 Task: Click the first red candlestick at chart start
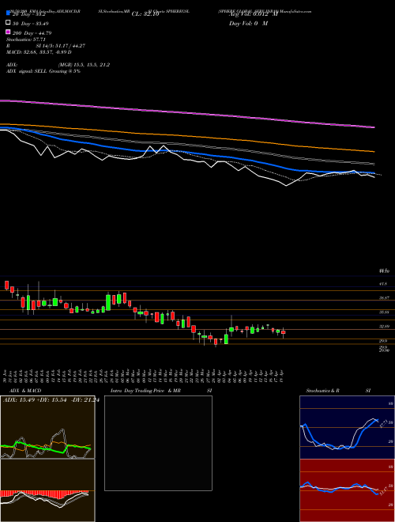[6, 285]
